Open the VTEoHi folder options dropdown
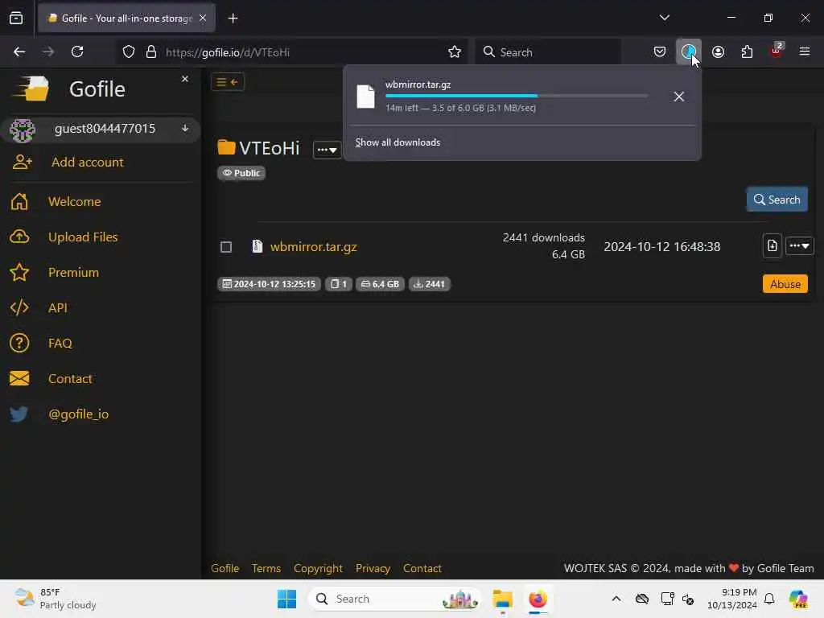The image size is (824, 618). pos(327,150)
